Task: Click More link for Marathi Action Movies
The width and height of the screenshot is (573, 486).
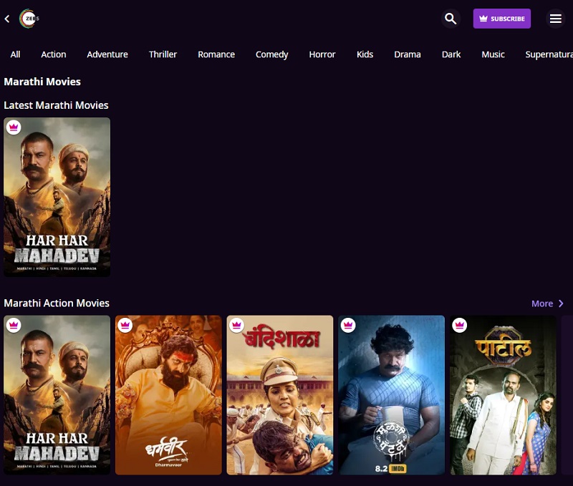Action: point(542,303)
